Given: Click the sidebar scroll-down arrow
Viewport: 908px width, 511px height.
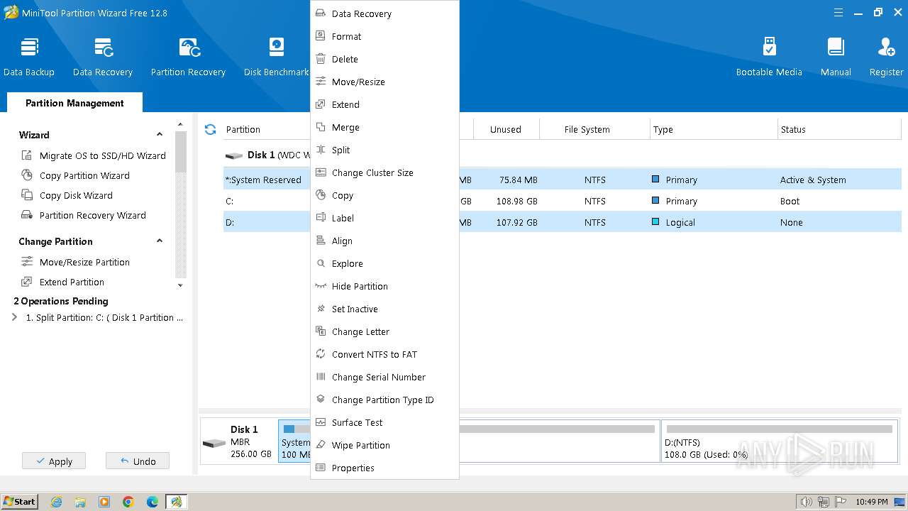Looking at the screenshot, I should (180, 285).
